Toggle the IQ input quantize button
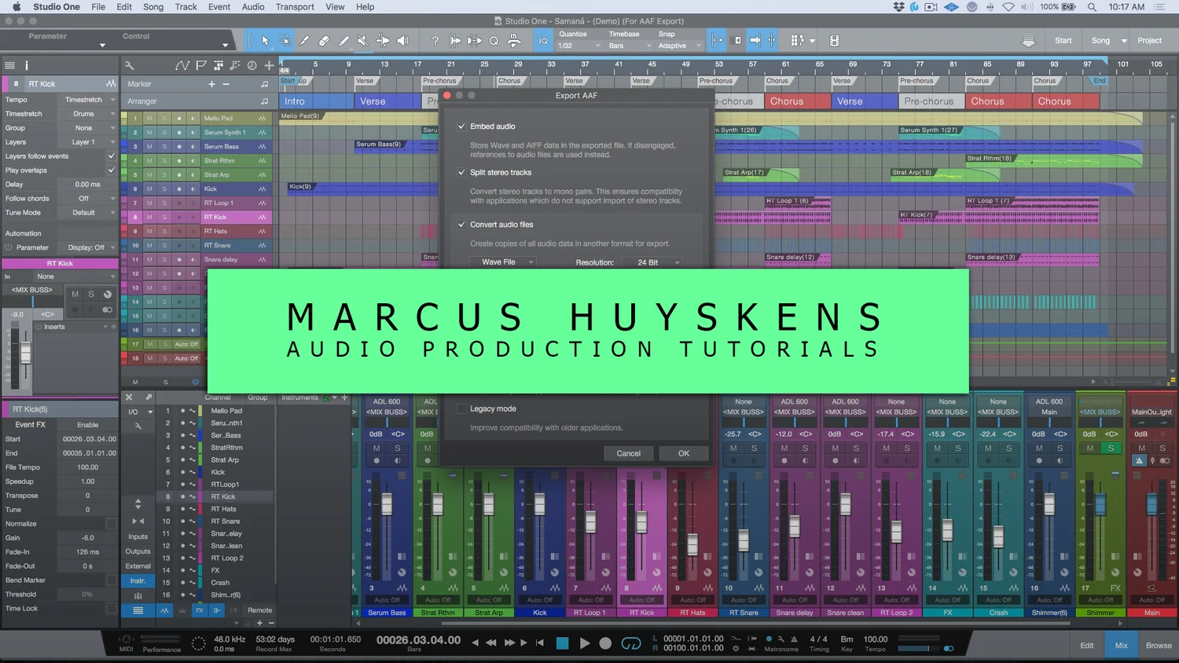The image size is (1179, 663). (x=543, y=41)
